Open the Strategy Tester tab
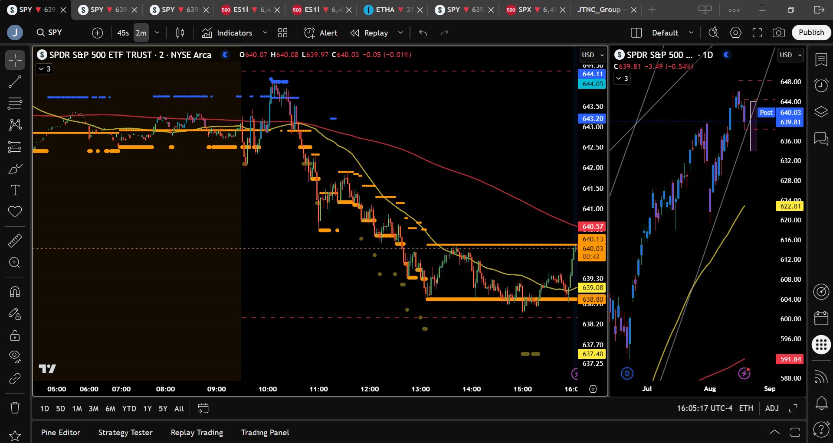This screenshot has height=443, width=833. (x=125, y=433)
